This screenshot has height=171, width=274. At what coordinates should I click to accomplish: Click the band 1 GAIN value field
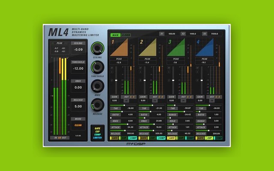(115, 100)
